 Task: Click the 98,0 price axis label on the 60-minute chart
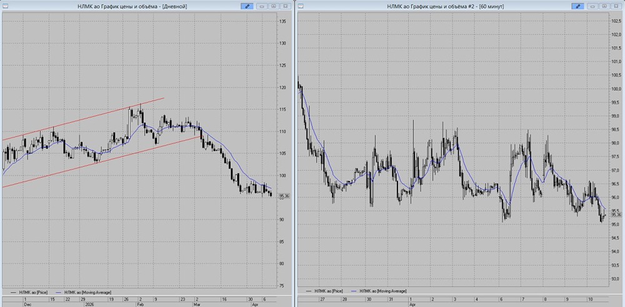coord(616,143)
